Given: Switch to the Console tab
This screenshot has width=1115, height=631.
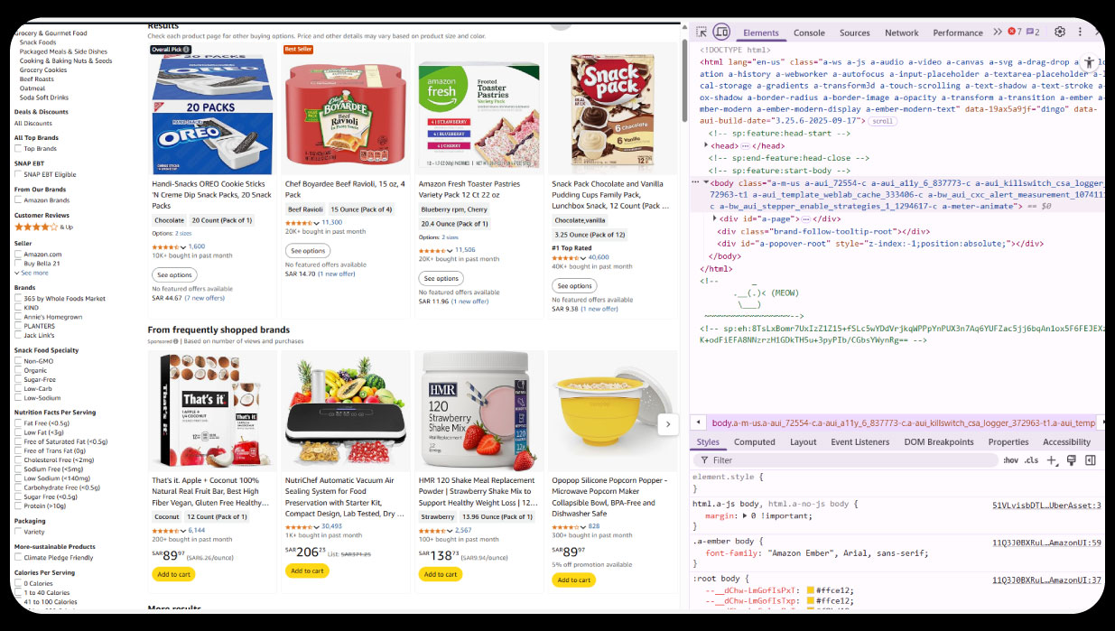Looking at the screenshot, I should coord(809,32).
